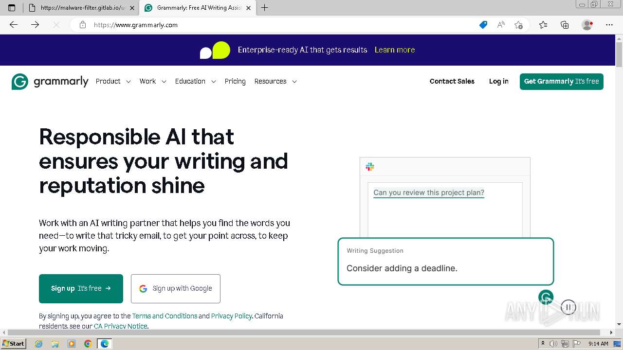Click the Slack icon in the demo card
623x350 pixels.
[x=370, y=167]
